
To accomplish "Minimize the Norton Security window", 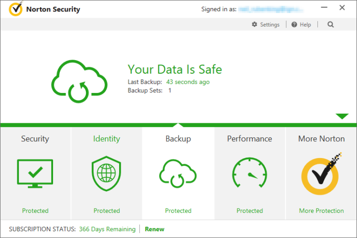I will [324, 8].
